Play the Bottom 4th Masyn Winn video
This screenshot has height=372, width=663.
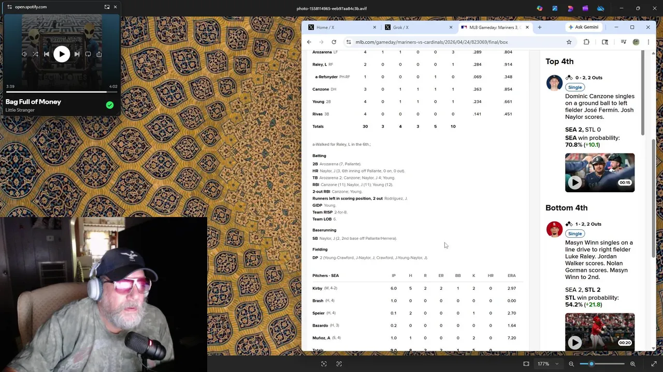pos(575,342)
